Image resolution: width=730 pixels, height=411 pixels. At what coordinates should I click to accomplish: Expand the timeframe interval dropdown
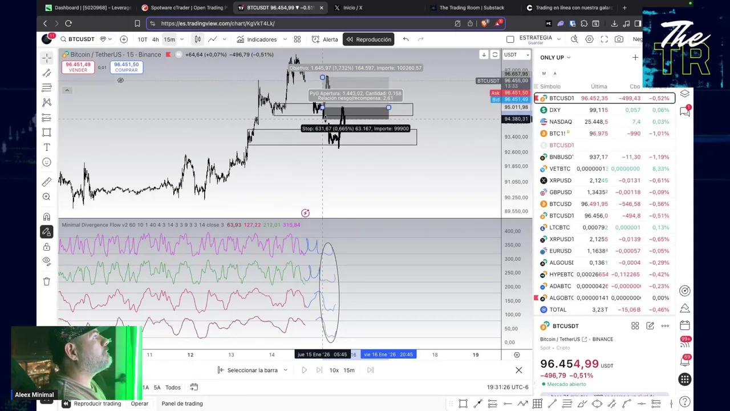(182, 39)
